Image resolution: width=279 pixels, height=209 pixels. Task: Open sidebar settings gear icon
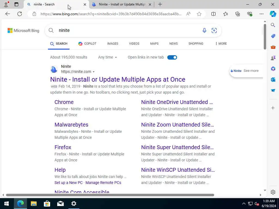coord(273,192)
